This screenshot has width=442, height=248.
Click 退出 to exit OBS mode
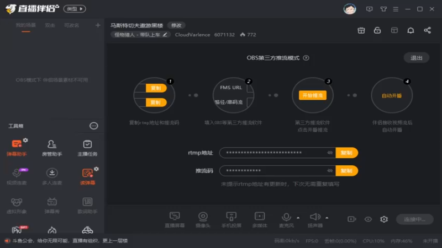point(417,58)
